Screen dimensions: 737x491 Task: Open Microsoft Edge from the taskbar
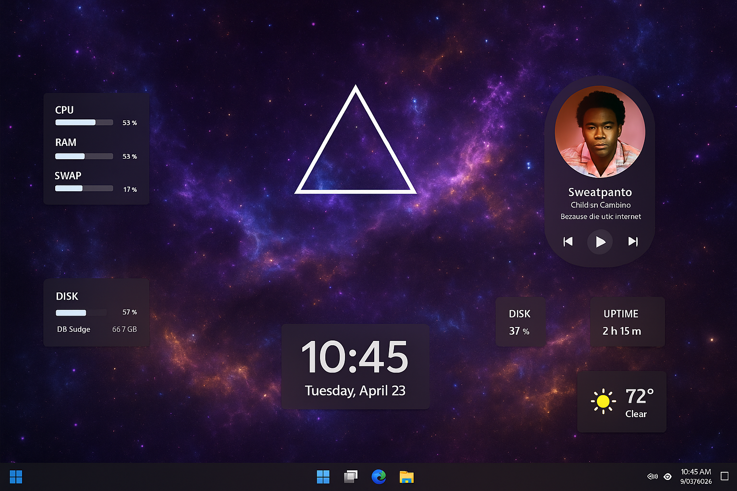click(379, 477)
